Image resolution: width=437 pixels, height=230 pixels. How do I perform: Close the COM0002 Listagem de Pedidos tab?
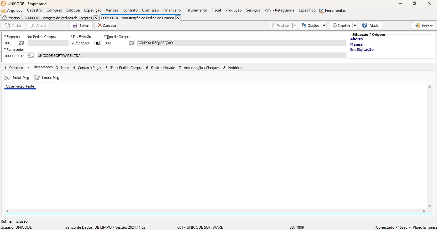click(x=95, y=18)
